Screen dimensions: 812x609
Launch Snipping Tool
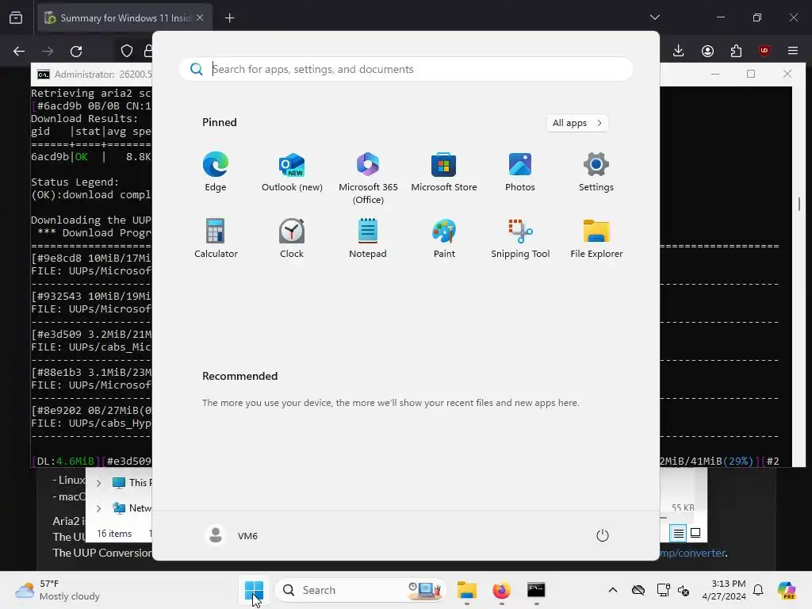pyautogui.click(x=520, y=238)
